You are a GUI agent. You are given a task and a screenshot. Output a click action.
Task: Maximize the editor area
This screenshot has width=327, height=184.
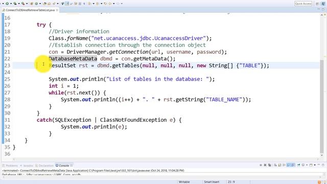coord(323,9)
